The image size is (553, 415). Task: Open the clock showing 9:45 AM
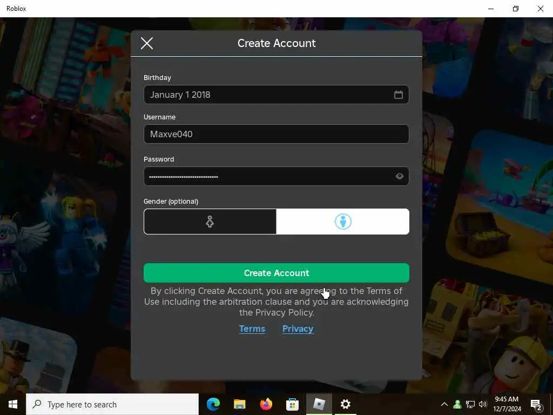pyautogui.click(x=507, y=404)
